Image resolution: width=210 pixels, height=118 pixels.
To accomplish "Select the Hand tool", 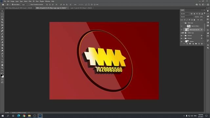I will coord(2,65).
